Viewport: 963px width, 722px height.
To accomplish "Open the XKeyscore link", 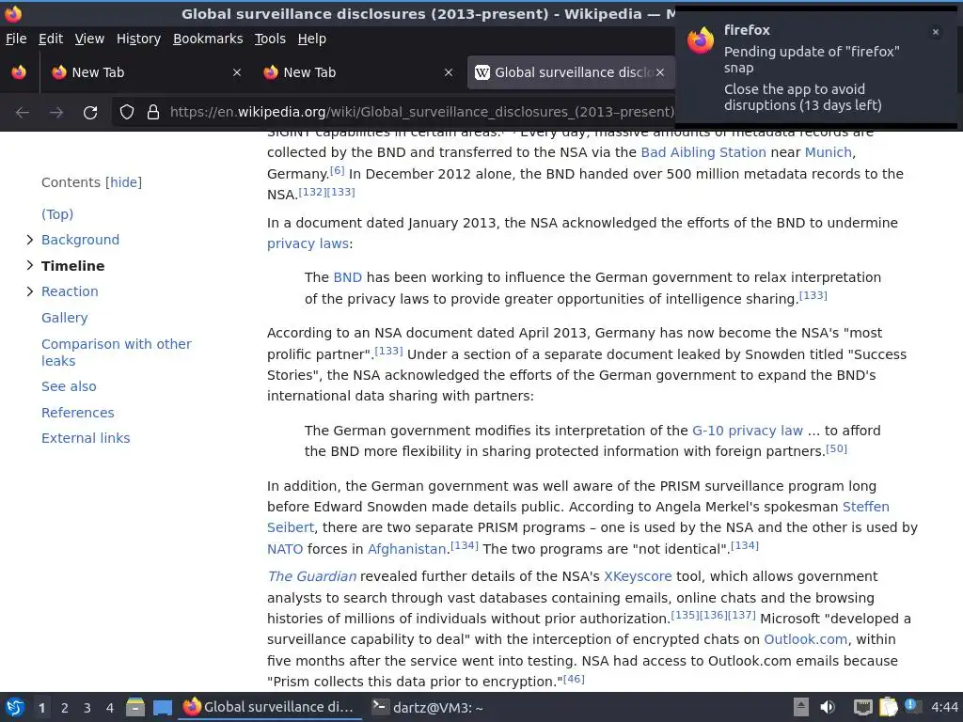I will click(x=638, y=576).
